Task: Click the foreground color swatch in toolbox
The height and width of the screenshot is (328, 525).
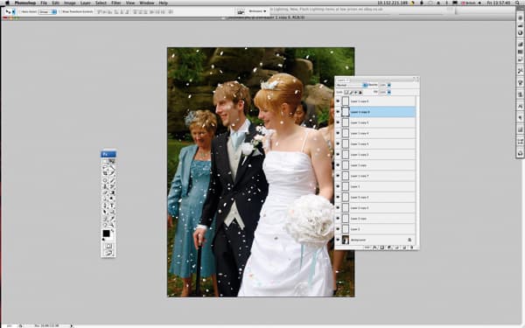Action: pyautogui.click(x=106, y=234)
